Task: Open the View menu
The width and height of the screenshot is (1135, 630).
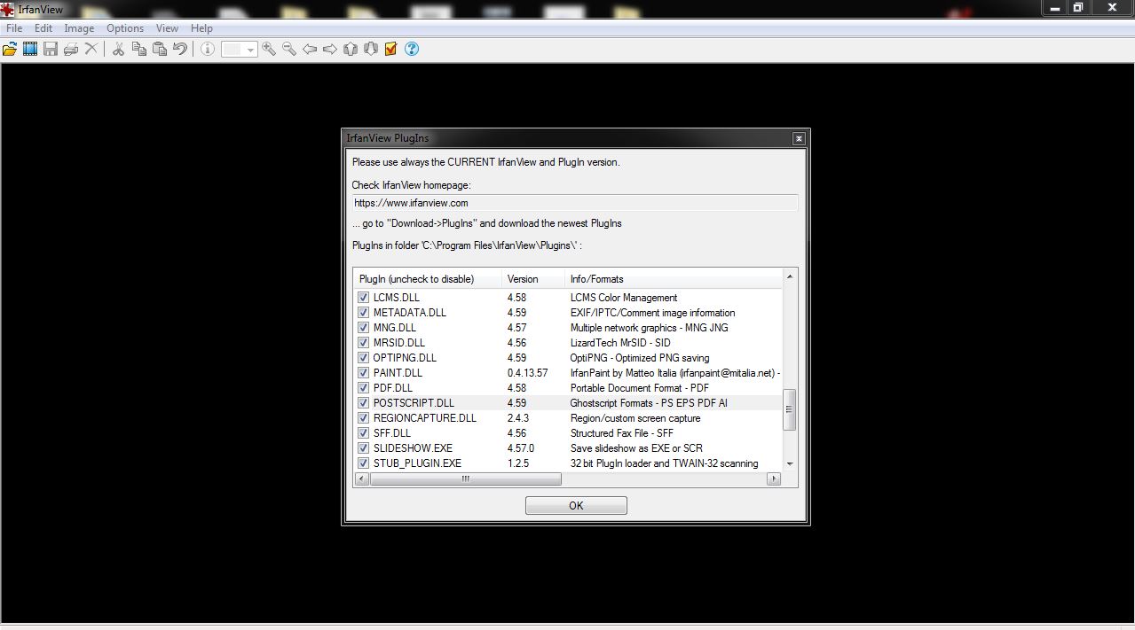Action: pyautogui.click(x=167, y=28)
